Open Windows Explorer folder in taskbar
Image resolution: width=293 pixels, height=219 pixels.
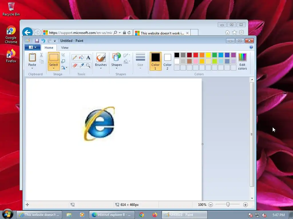coord(69,215)
